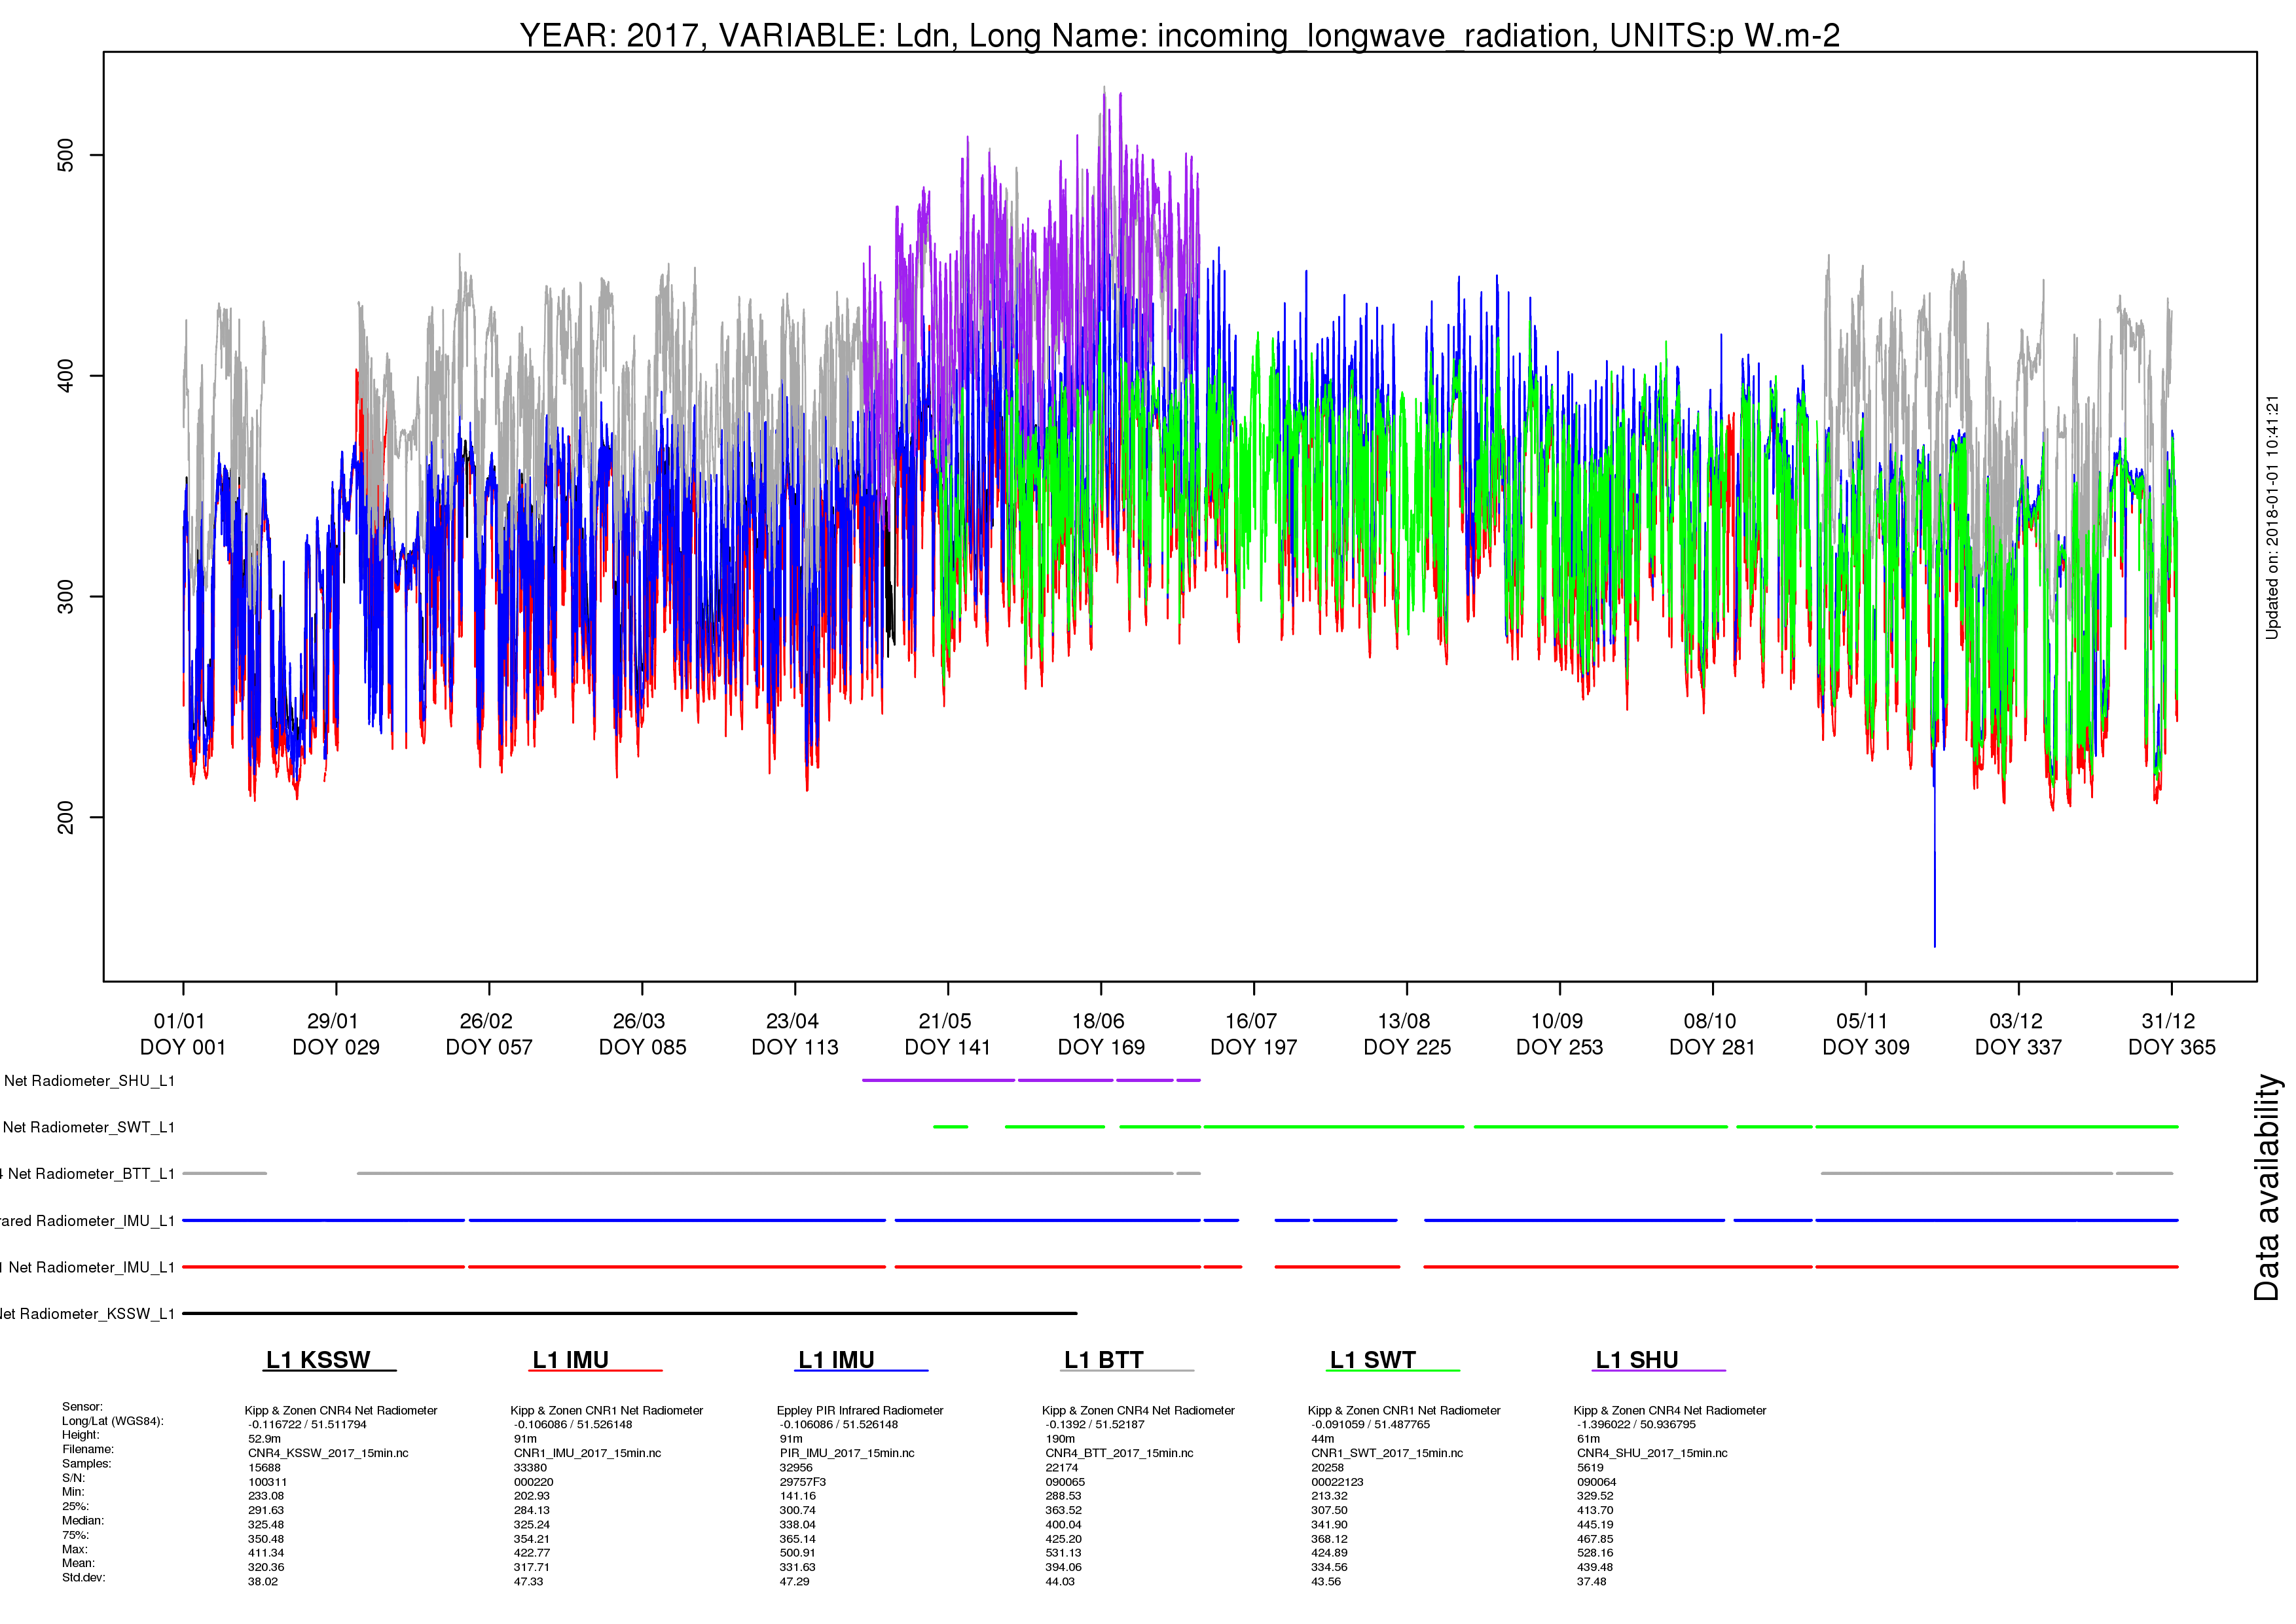Click the y-axis label 500
2296x1624 pixels.
point(65,155)
